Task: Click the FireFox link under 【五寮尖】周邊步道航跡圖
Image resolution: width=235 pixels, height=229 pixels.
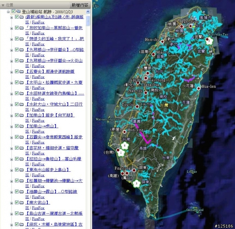Action: [38, 77]
